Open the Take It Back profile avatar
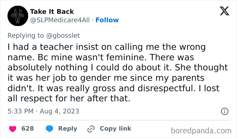 tap(16, 16)
